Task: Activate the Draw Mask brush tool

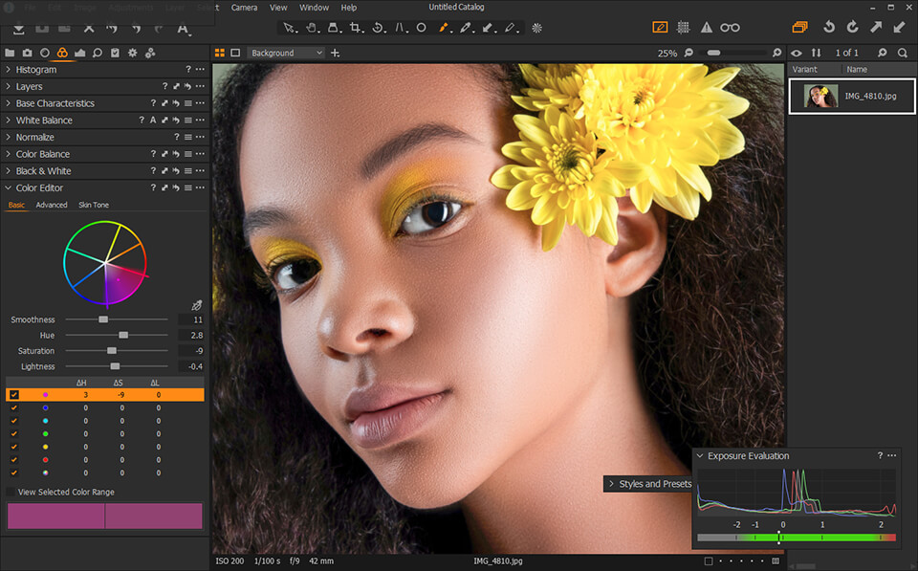Action: pos(444,28)
